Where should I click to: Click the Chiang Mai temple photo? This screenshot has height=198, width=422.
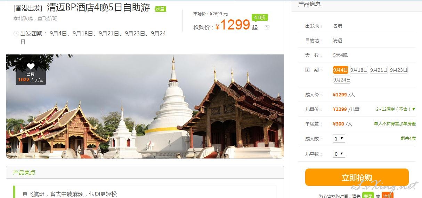(x=145, y=106)
